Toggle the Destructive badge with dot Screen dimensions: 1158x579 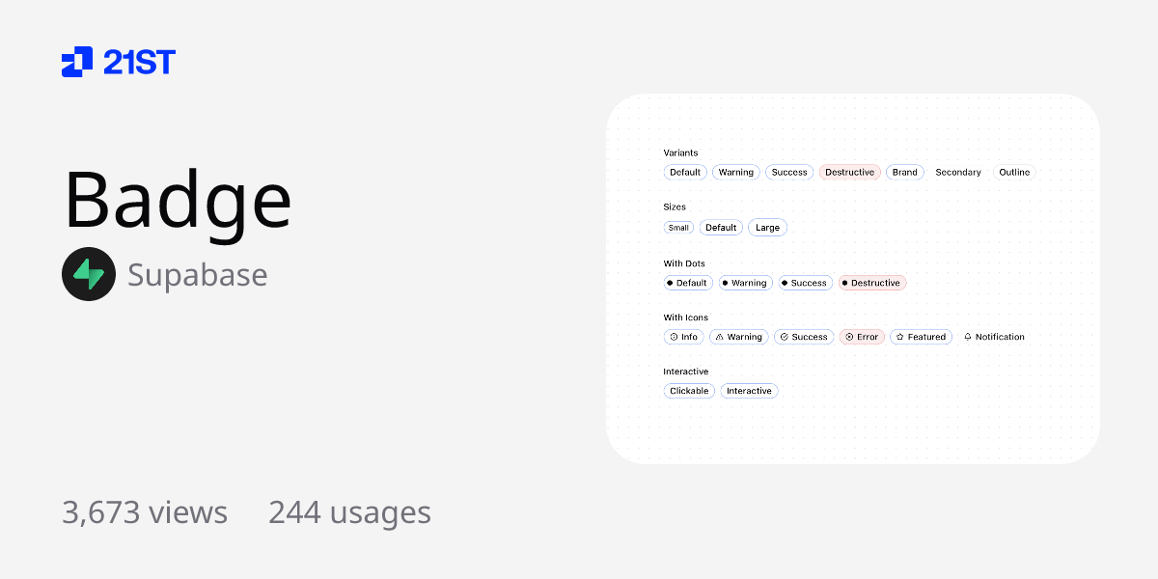(x=871, y=283)
